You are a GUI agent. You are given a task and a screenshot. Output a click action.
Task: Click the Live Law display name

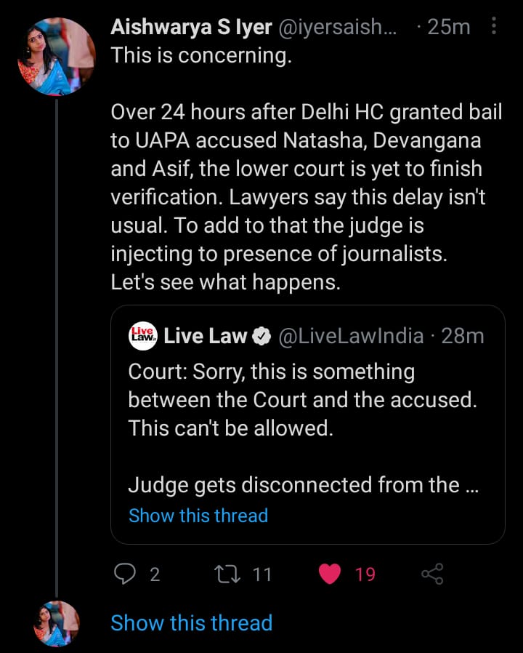(x=206, y=336)
